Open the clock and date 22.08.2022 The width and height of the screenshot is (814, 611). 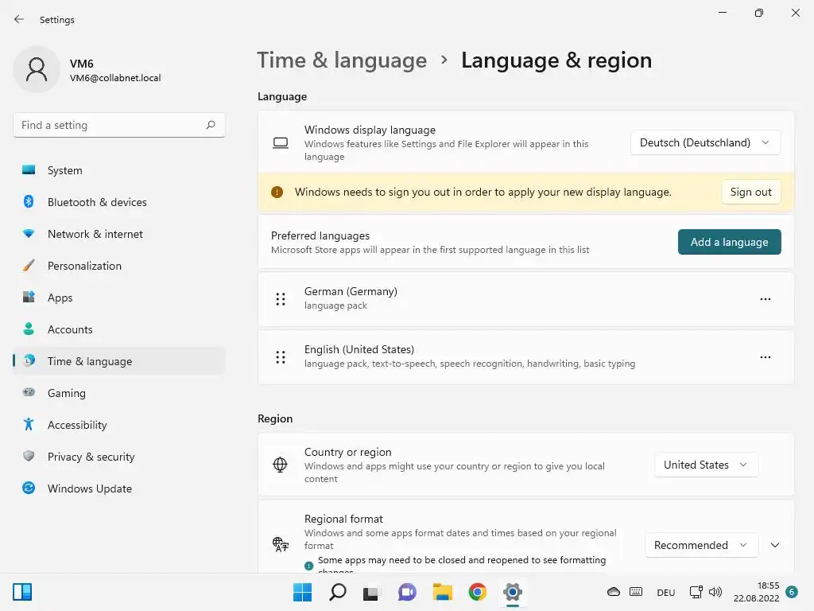757,592
